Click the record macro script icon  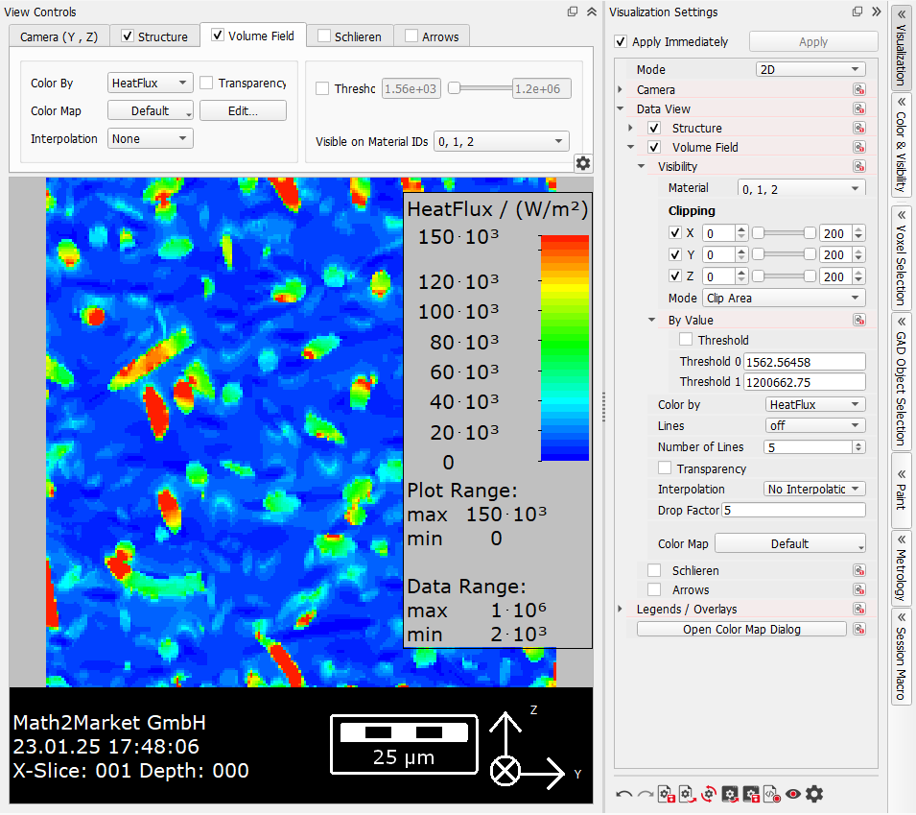coord(772,794)
